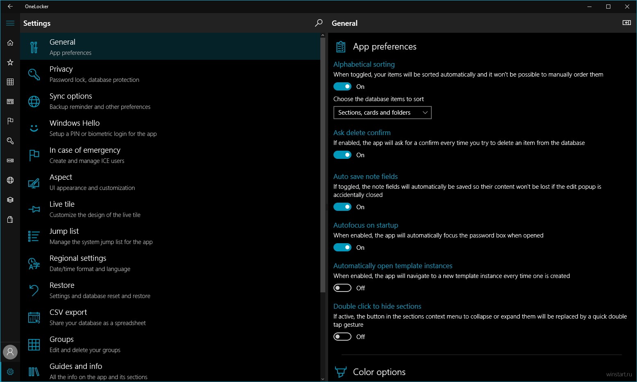Open In case of emergency settings
This screenshot has height=382, width=637.
[x=170, y=155]
